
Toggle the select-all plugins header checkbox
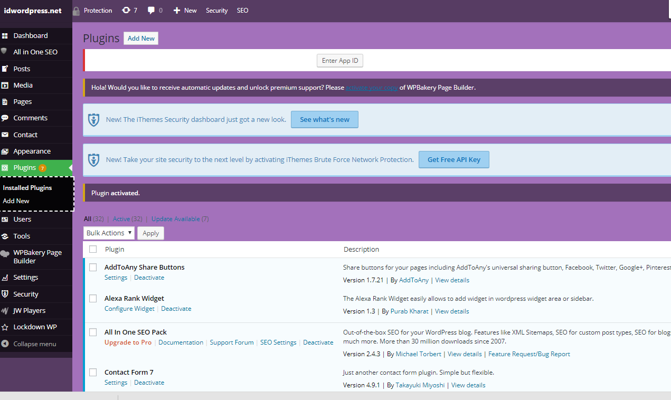pyautogui.click(x=93, y=250)
